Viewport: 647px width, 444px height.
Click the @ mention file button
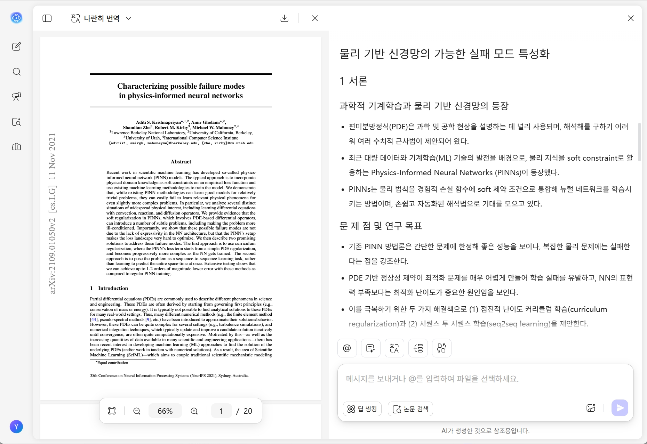tap(347, 348)
